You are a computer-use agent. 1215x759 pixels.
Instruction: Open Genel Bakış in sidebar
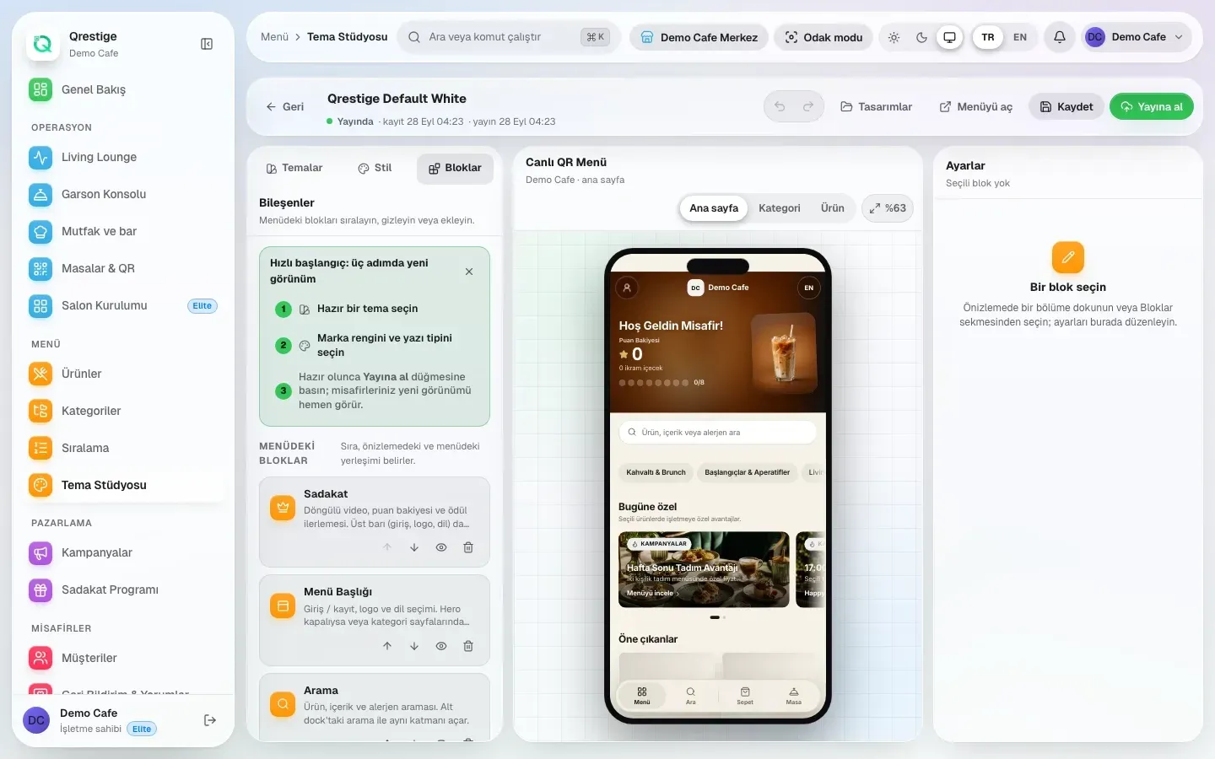123,89
